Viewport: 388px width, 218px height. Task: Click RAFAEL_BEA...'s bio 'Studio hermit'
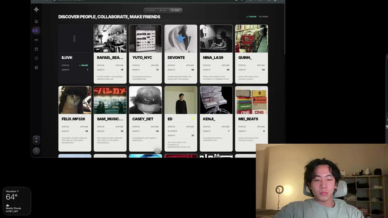click(x=108, y=78)
